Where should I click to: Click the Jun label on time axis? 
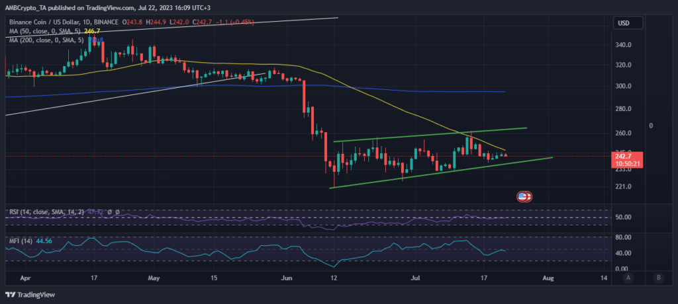pos(286,278)
